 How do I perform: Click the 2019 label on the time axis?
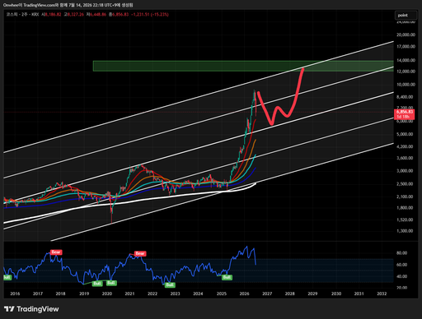(x=84, y=294)
